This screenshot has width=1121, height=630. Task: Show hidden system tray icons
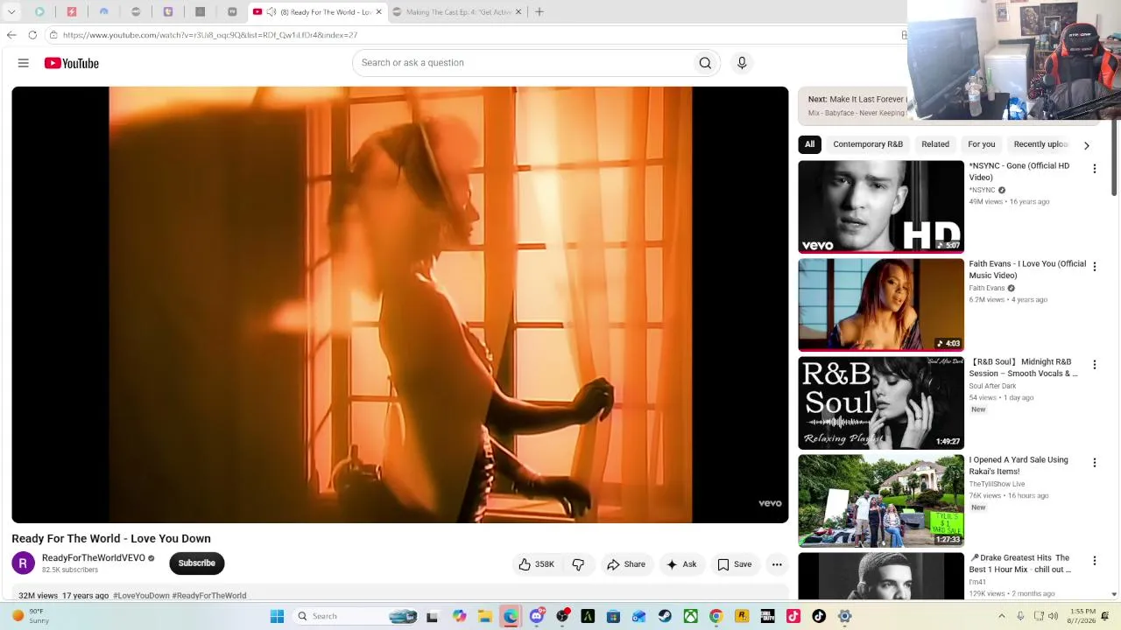pyautogui.click(x=1002, y=616)
